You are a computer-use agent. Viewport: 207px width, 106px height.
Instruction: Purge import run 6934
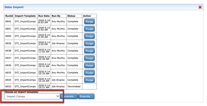(x=89, y=80)
